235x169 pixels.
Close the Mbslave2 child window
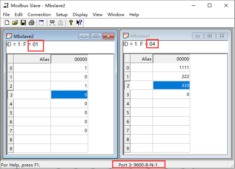click(x=108, y=36)
